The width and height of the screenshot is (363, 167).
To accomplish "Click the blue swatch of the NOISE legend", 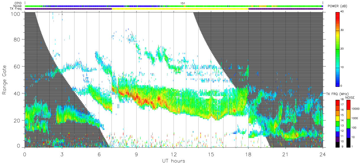I will click(x=349, y=133).
